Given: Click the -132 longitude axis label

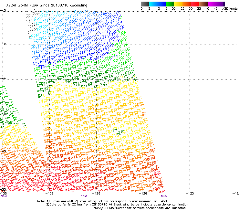Looking at the screenshot, I should (x=49, y=194).
